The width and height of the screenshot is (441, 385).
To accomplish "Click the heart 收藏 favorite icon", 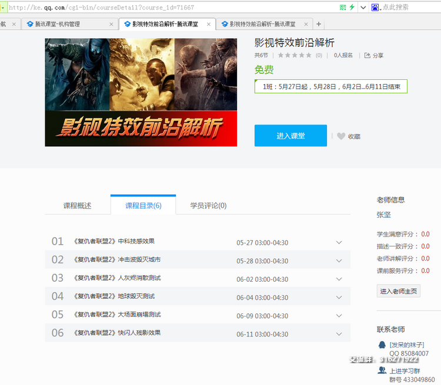I will point(341,136).
